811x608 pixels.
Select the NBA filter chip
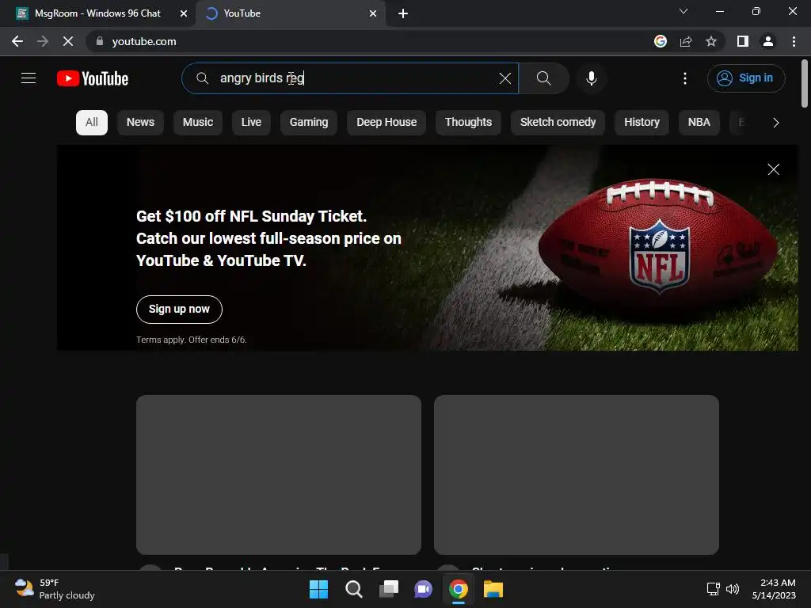(x=699, y=123)
